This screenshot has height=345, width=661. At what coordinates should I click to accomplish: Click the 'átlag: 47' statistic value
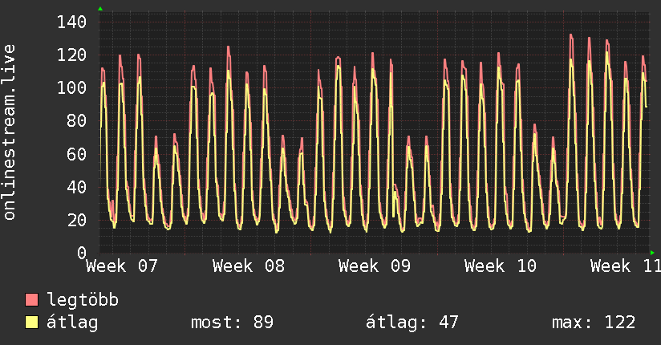pos(412,323)
